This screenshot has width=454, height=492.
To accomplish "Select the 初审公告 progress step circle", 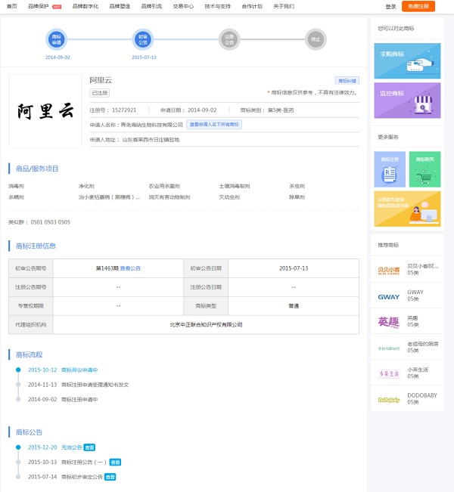I will coord(143,39).
